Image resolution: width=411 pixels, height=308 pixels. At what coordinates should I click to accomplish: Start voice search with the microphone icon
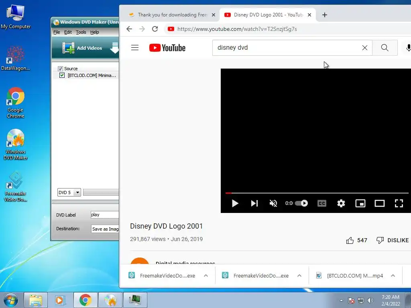pyautogui.click(x=408, y=48)
